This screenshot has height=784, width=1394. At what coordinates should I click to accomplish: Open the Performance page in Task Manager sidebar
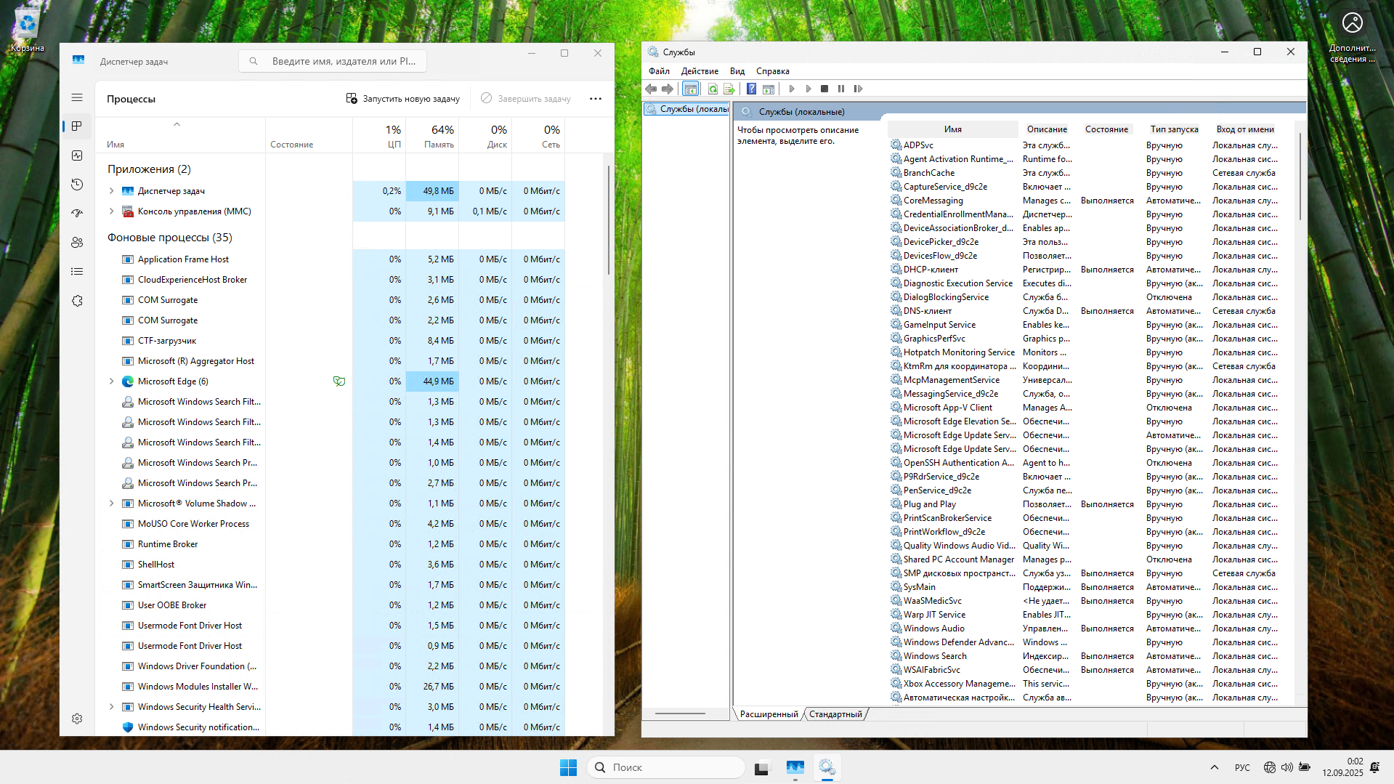(x=77, y=155)
